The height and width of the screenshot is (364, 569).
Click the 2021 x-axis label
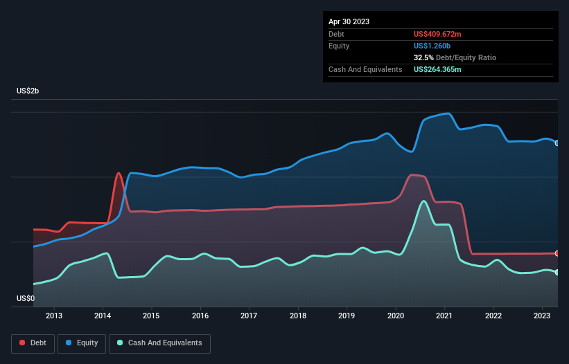(x=444, y=316)
